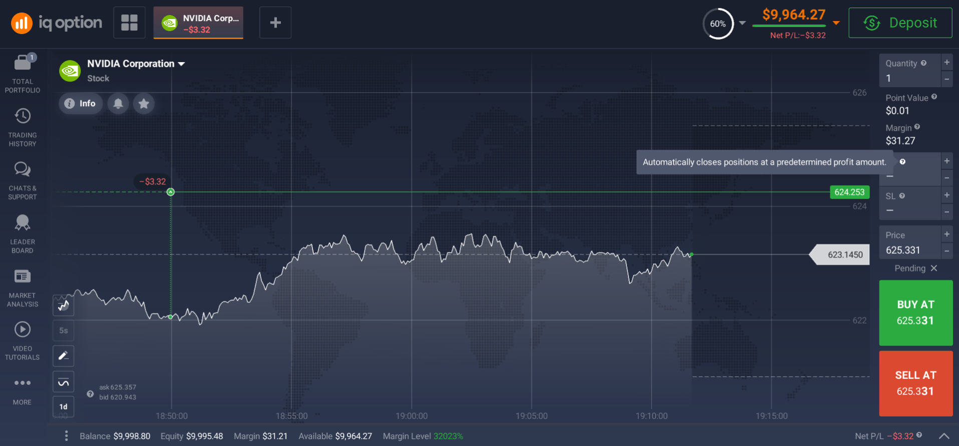
Task: Switch to NVIDIA Corp asset tab
Action: coord(198,23)
